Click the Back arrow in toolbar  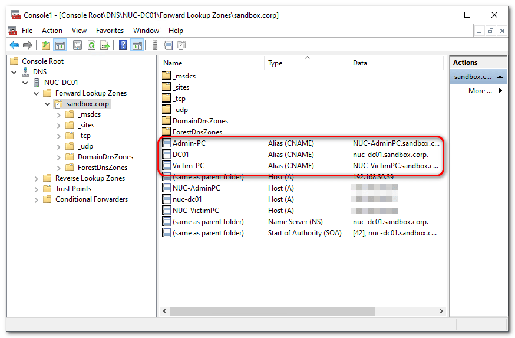14,45
